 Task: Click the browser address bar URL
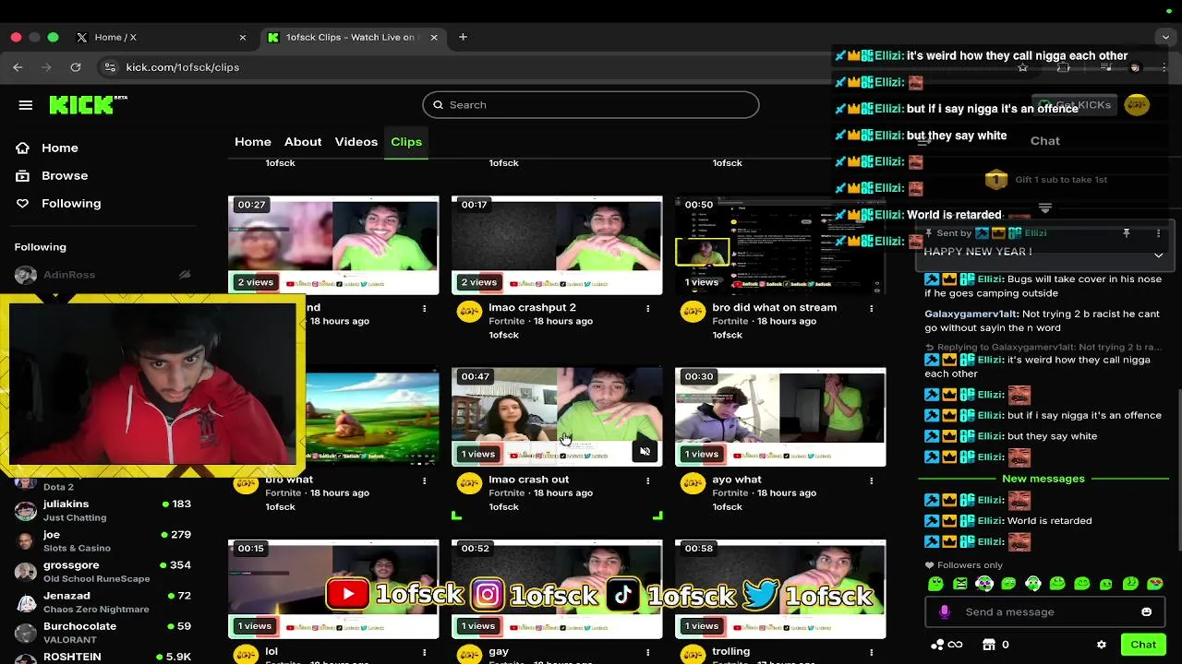(x=183, y=67)
